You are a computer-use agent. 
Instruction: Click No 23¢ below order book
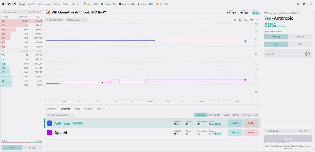coord(32,148)
